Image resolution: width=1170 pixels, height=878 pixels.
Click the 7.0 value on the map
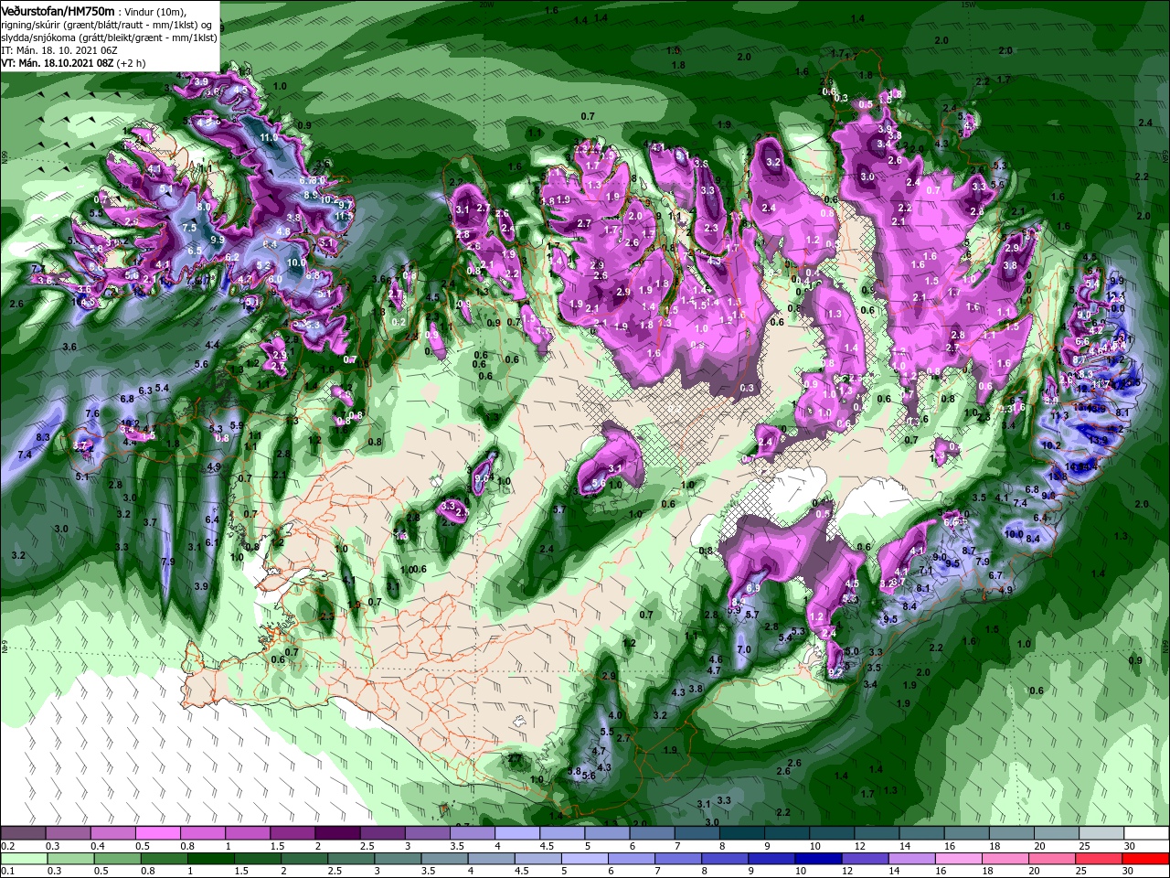[744, 649]
